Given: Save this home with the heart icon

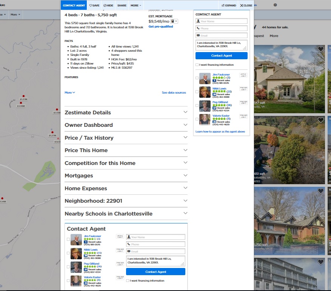Looking at the screenshot, I should pos(94,6).
